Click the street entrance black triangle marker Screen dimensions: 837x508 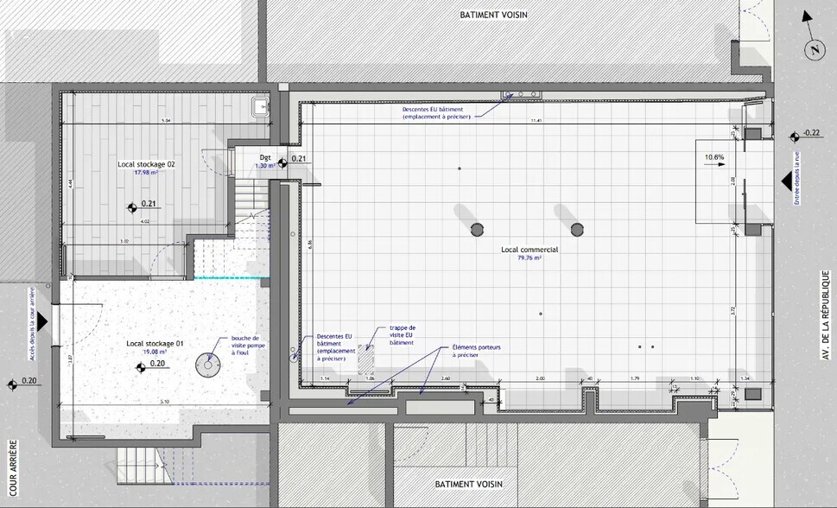pyautogui.click(x=785, y=181)
